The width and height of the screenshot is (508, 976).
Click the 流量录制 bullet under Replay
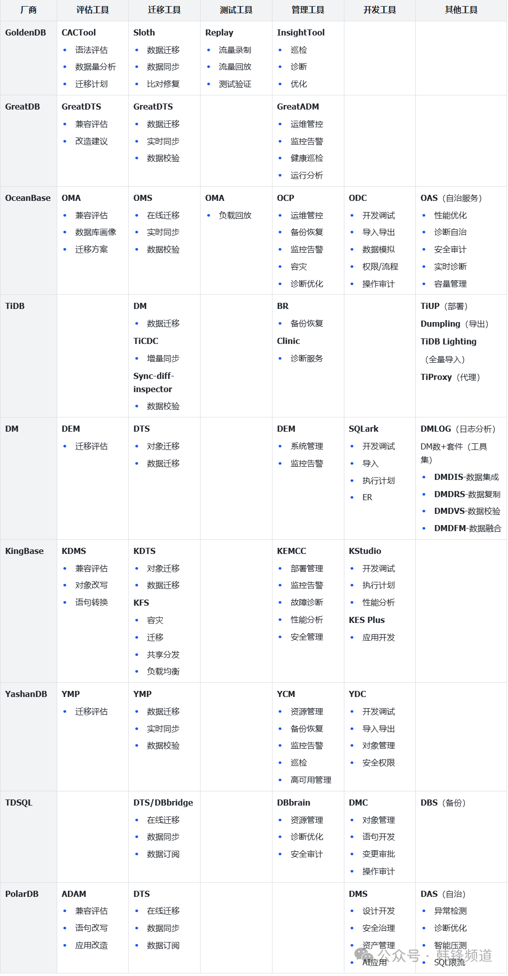235,50
